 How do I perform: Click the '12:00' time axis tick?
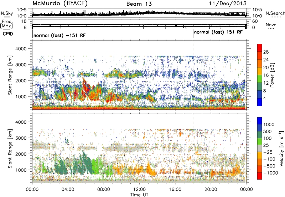pyautogui.click(x=139, y=190)
